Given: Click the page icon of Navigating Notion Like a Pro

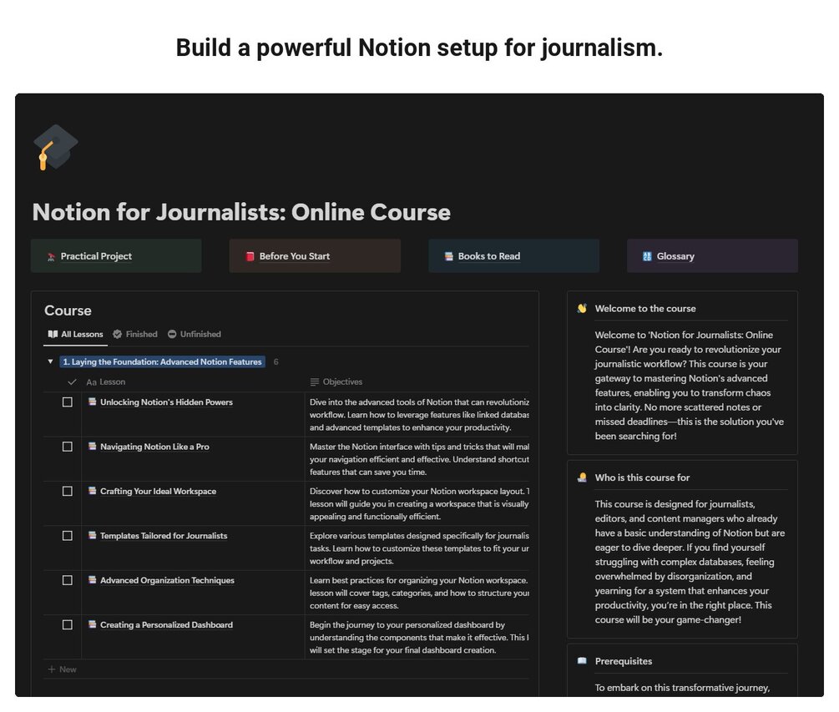Looking at the screenshot, I should 93,446.
